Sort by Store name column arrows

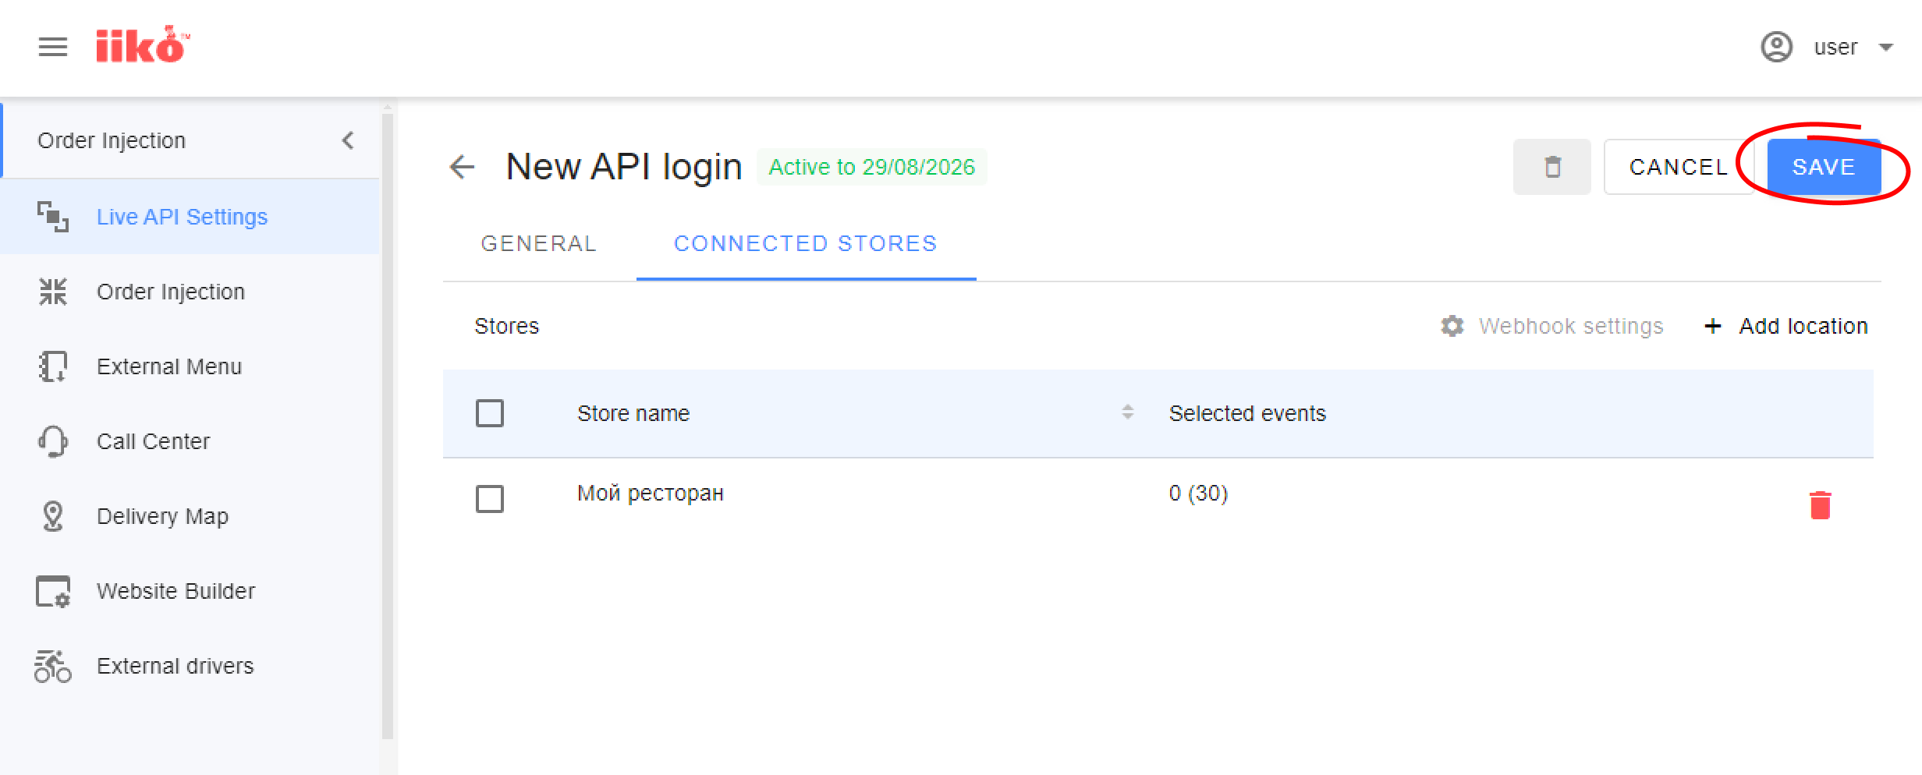click(x=1127, y=412)
